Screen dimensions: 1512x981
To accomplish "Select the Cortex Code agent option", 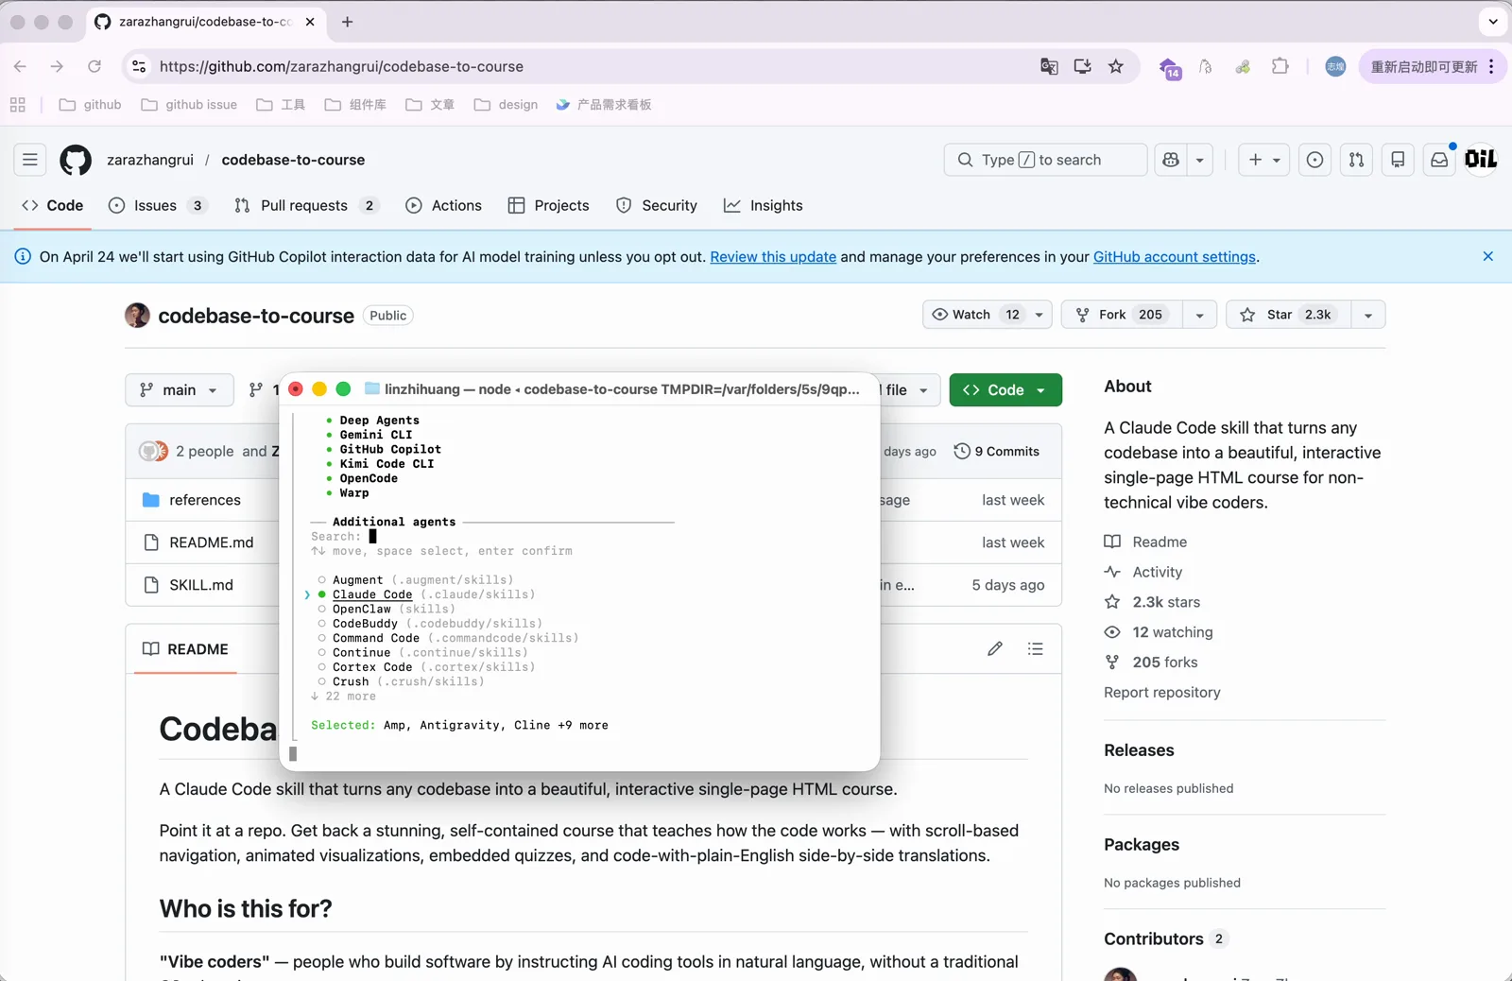I will pos(427,667).
